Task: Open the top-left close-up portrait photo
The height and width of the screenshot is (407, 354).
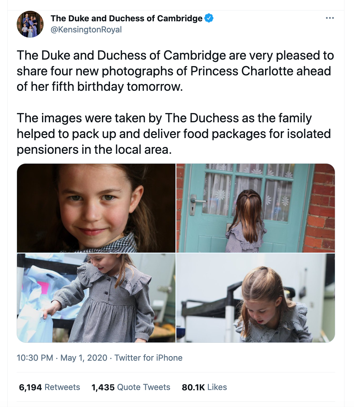Action: click(96, 208)
